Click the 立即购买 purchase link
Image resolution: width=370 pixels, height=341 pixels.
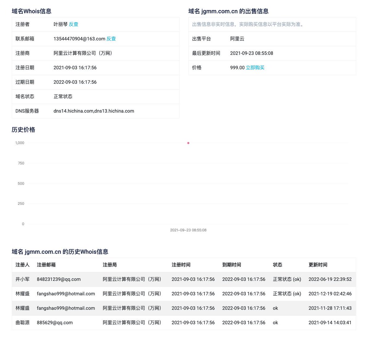tap(255, 68)
